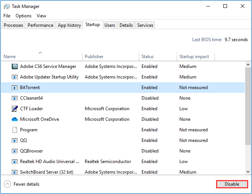Screen dimensions: 252x194
Task: Select the CCleaner64 entry name
Action: (x=31, y=98)
